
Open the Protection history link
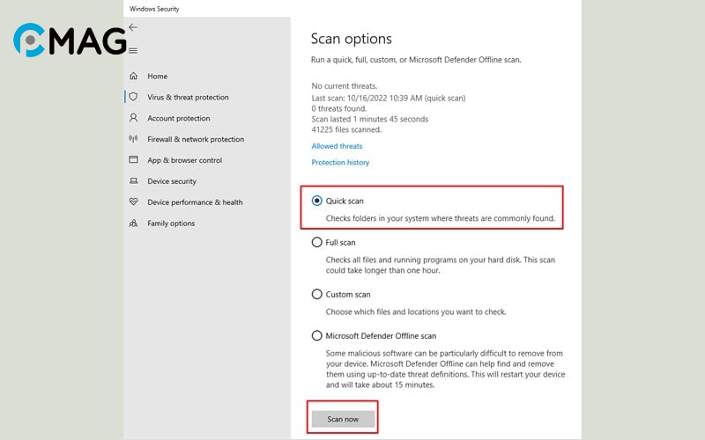point(340,163)
